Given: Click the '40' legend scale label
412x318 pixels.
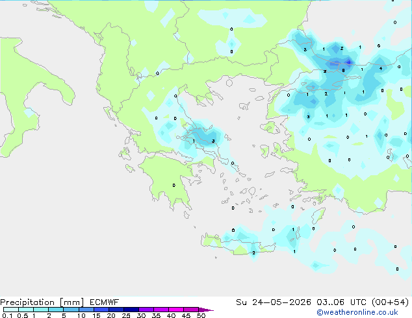Looking at the screenshot, I should (171, 315).
